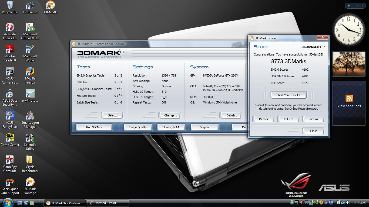Click NVIDIA GeForce GTX 260M text

pos(221,75)
